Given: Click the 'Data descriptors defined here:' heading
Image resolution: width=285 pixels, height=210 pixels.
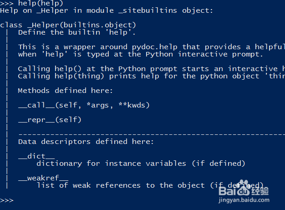Looking at the screenshot, I should pos(86,142).
